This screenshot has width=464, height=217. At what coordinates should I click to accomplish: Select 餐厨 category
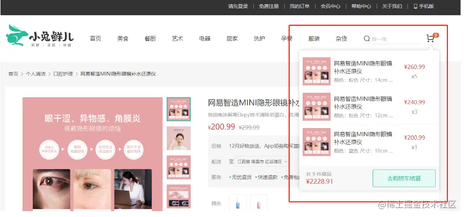pos(150,39)
